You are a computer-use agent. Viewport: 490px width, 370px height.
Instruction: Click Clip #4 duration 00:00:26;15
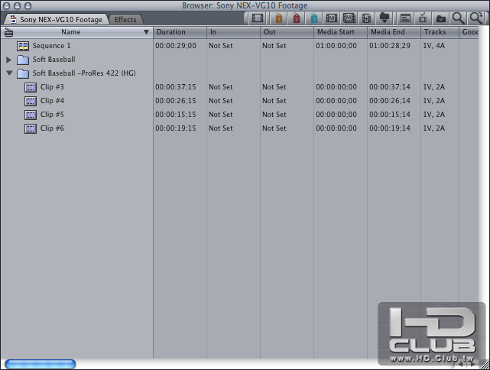point(176,101)
